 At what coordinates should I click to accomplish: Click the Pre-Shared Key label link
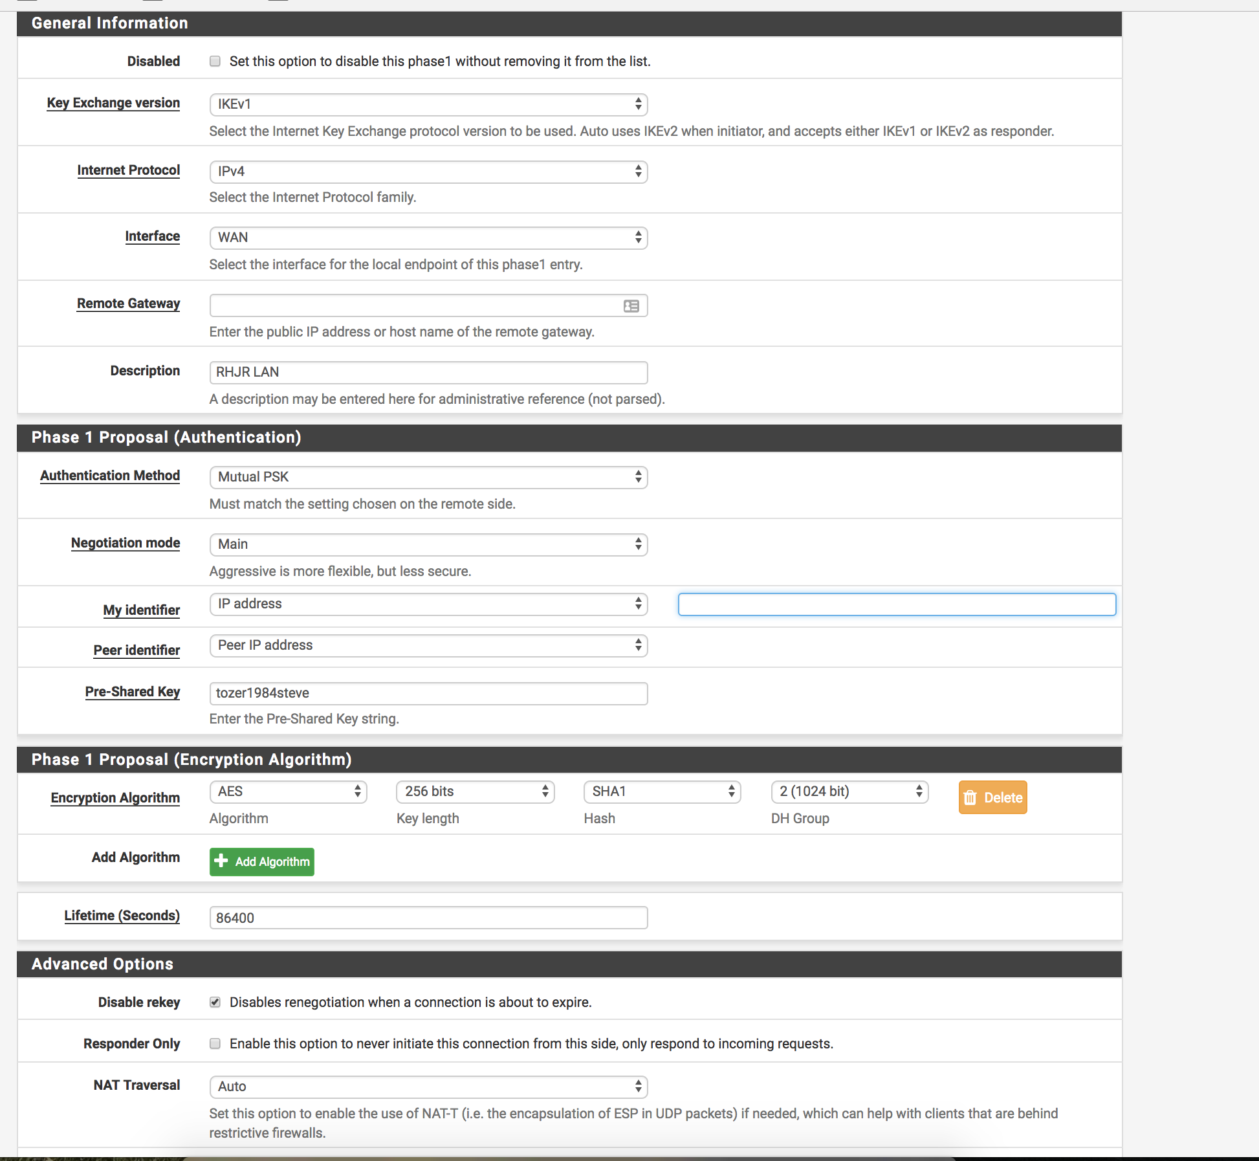133,692
